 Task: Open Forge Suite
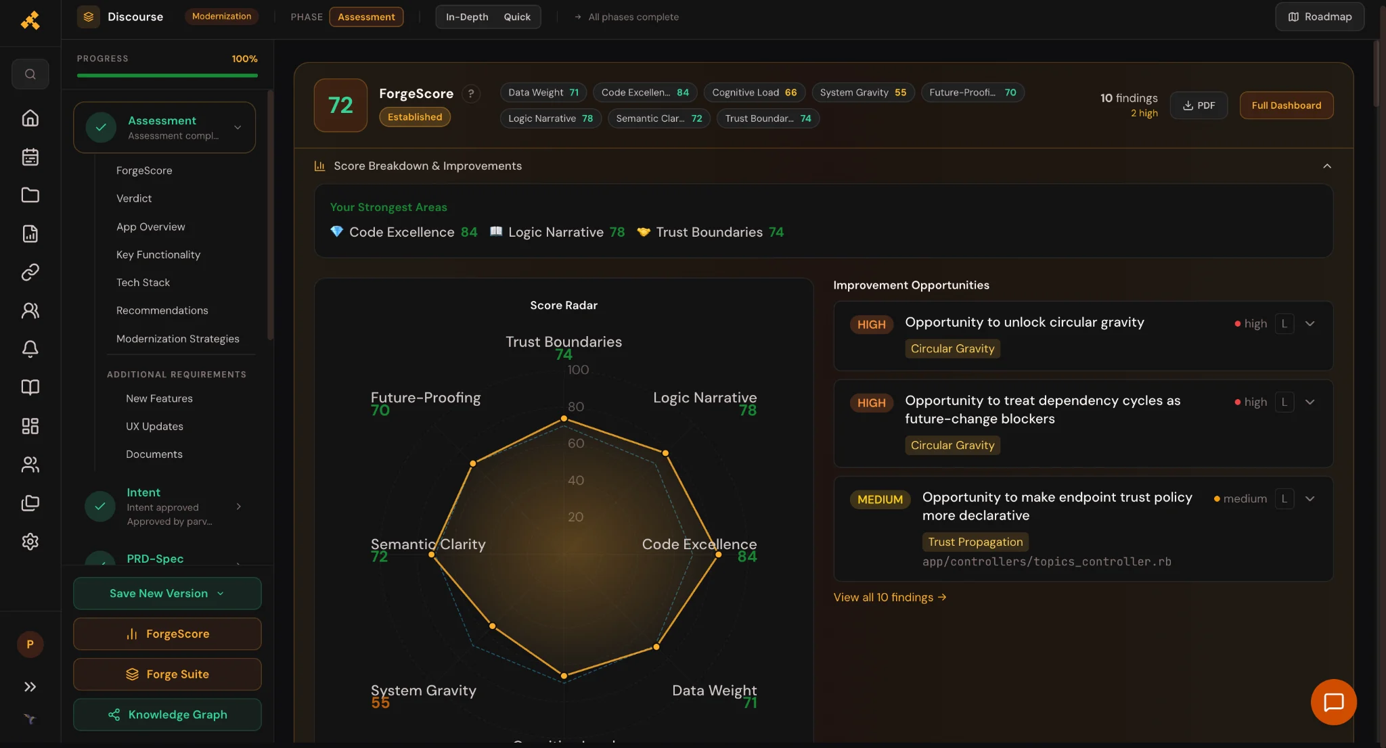pyautogui.click(x=167, y=674)
